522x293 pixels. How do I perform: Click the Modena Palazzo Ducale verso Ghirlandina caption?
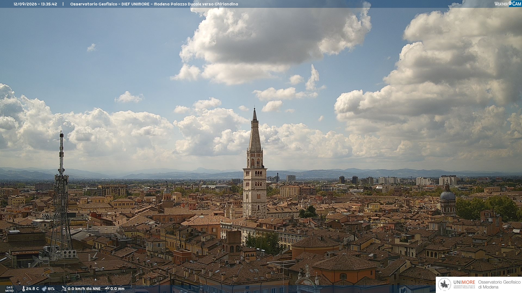click(x=196, y=4)
